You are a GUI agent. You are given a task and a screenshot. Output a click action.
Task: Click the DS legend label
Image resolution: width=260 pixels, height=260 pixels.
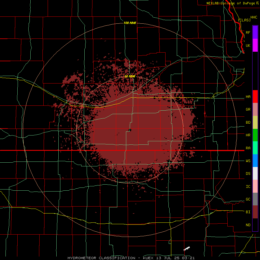pyautogui.click(x=248, y=174)
